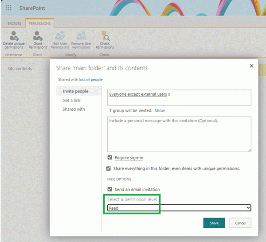
Task: Open the 'lots of people' link
Action: [x=91, y=79]
